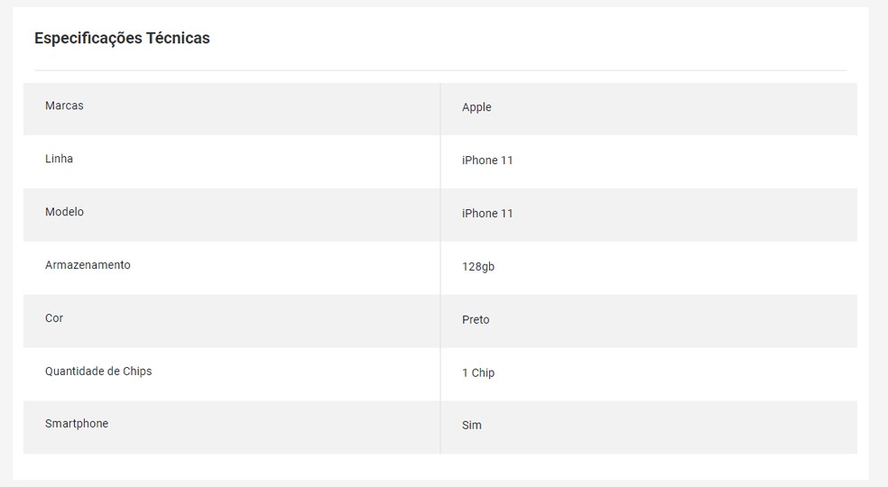Click empty area of Armazenamento value cell
Image resolution: width=888 pixels, height=487 pixels.
[677, 268]
